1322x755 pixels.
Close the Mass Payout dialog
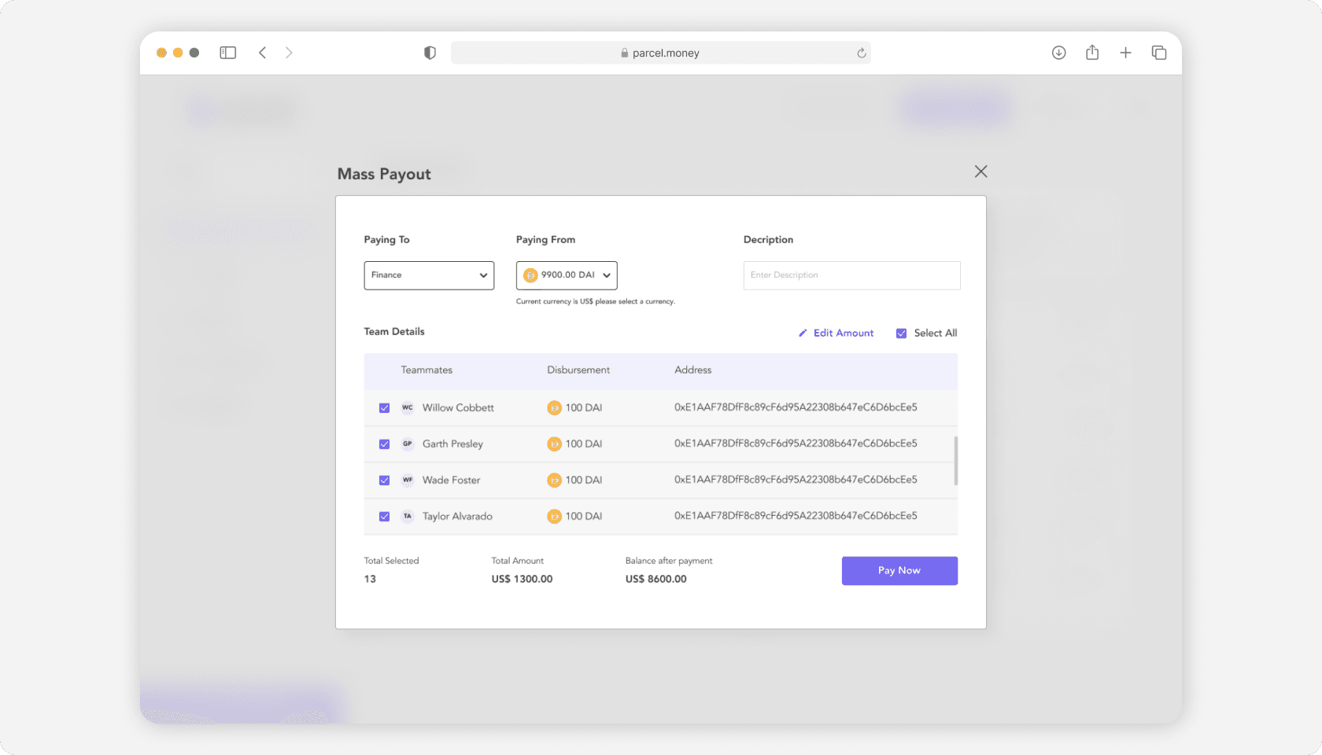coord(980,171)
